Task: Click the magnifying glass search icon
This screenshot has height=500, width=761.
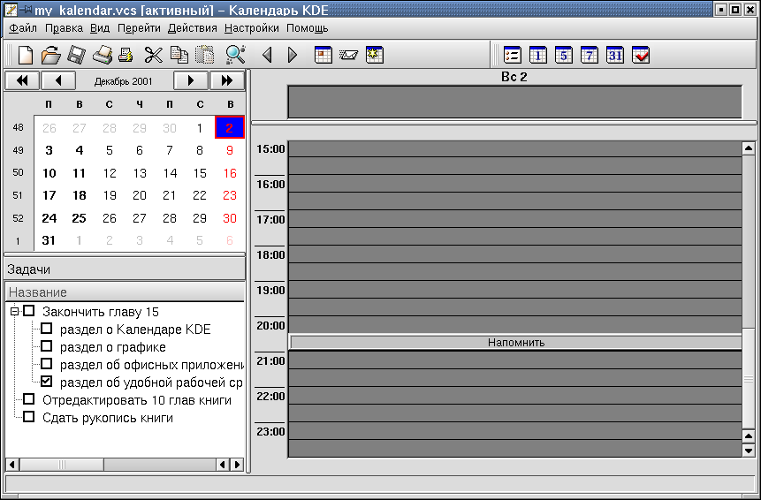Action: [234, 55]
